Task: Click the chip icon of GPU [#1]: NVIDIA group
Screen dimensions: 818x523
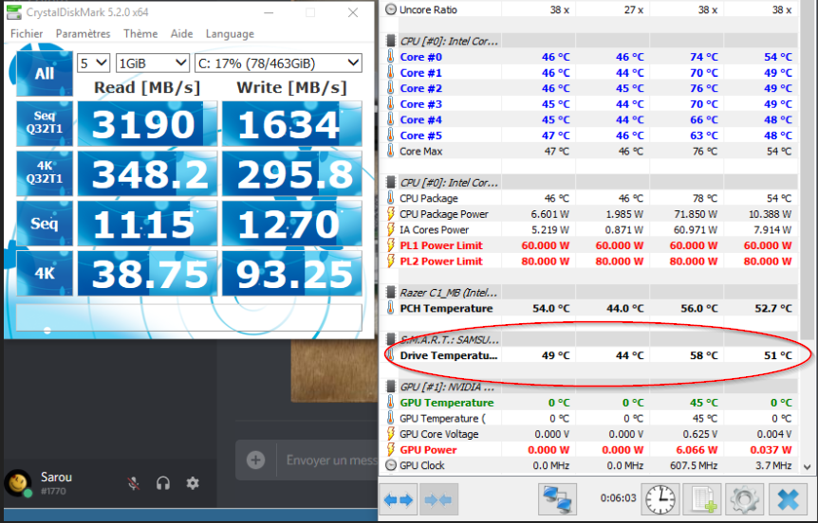Action: pos(390,387)
